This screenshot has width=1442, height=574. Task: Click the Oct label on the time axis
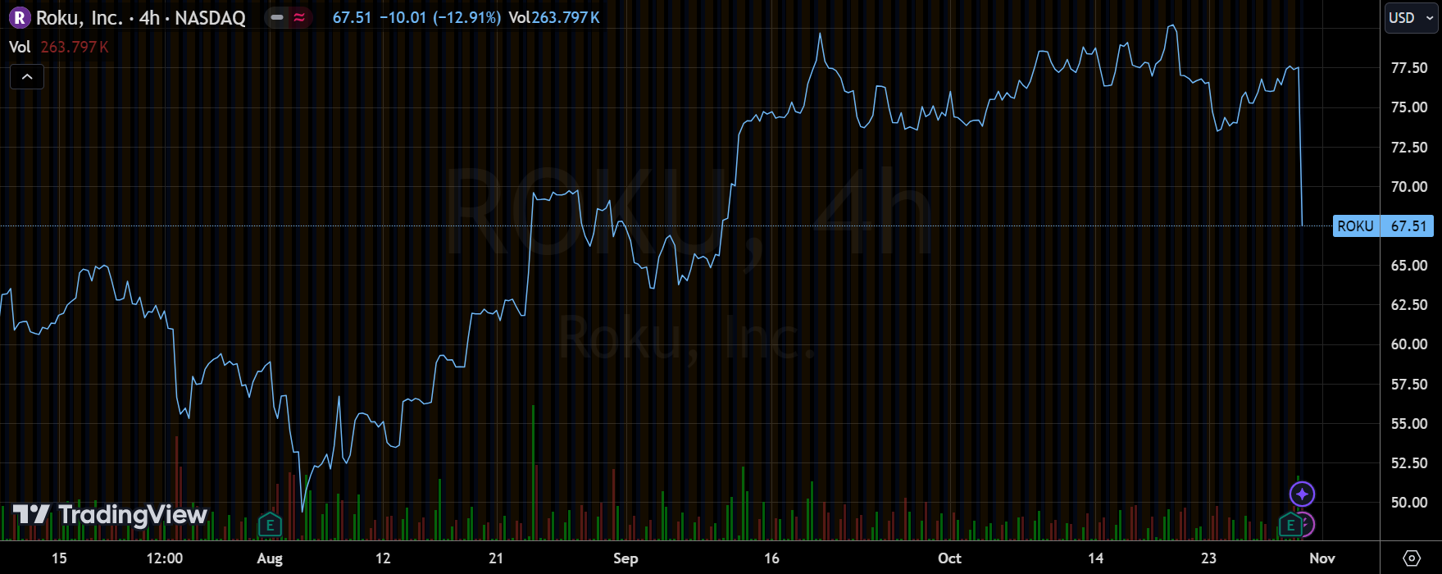tap(949, 558)
